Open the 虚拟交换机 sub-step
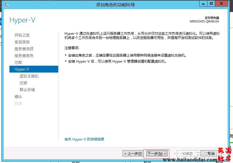The height and width of the screenshot is (163, 233). 29,76
